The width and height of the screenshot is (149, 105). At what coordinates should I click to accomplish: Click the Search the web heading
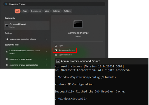[x=12, y=45]
